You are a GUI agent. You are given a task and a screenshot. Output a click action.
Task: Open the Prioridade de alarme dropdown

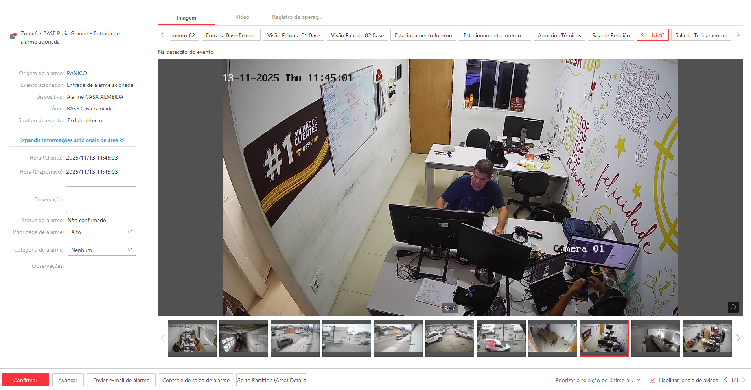click(102, 232)
